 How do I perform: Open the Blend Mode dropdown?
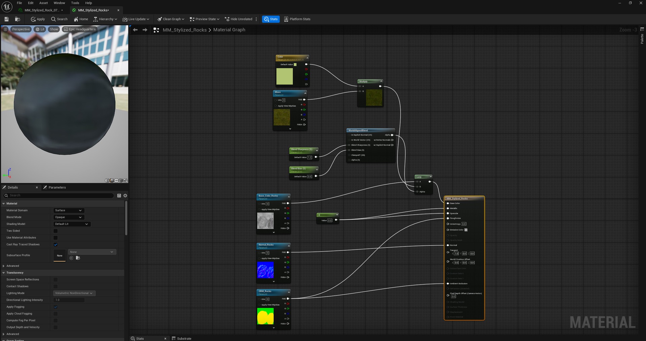pos(69,217)
